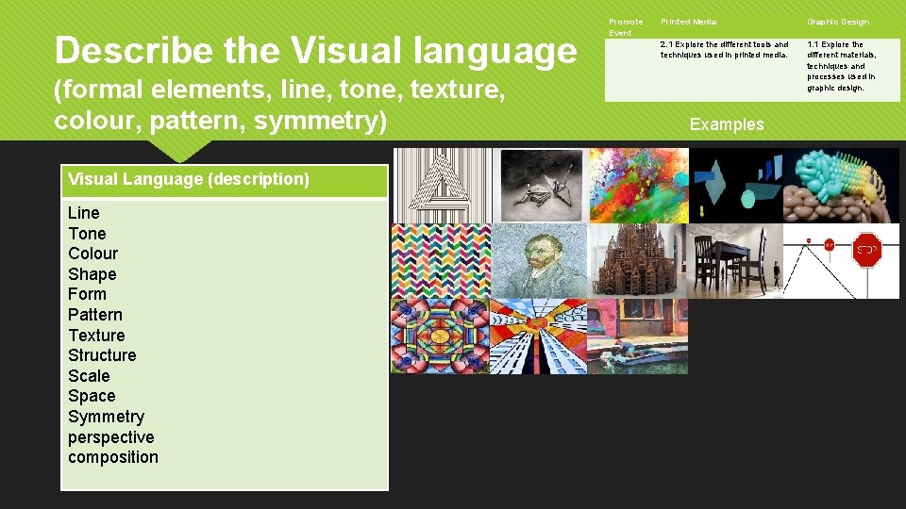Click the 'Promote Event' column header

tap(626, 27)
